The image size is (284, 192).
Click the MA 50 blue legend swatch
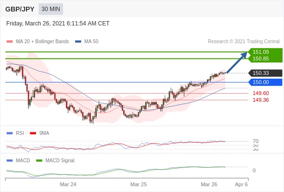point(78,42)
